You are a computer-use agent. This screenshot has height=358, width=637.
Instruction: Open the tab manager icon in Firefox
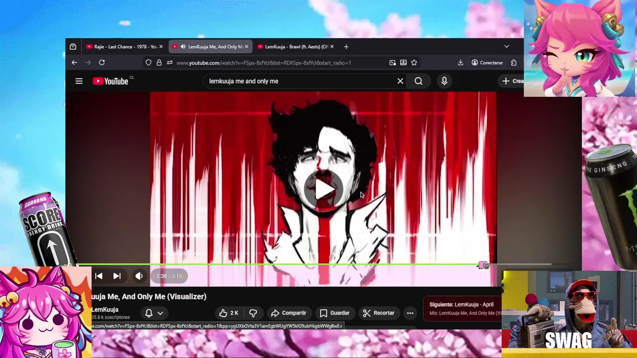click(73, 47)
